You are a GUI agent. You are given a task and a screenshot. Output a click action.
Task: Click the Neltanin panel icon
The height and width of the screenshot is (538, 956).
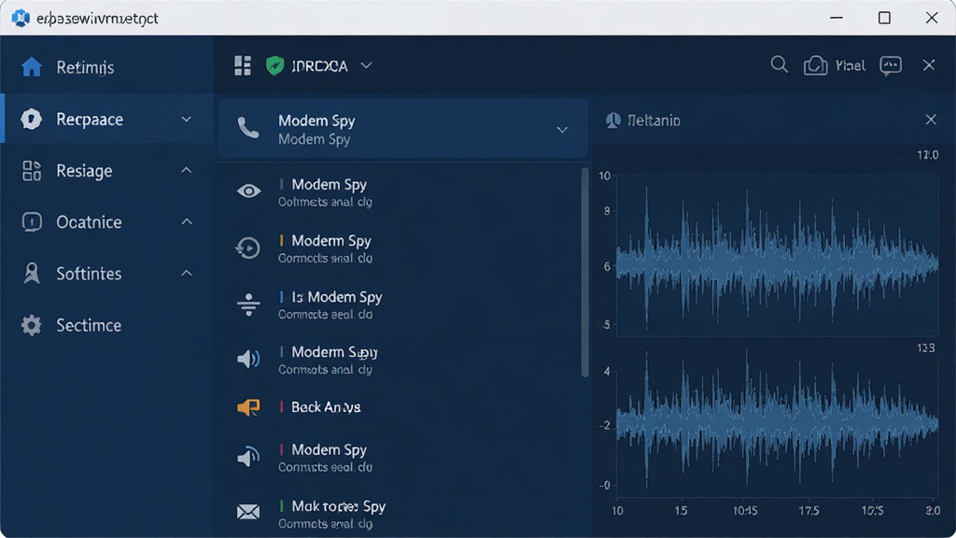(612, 120)
